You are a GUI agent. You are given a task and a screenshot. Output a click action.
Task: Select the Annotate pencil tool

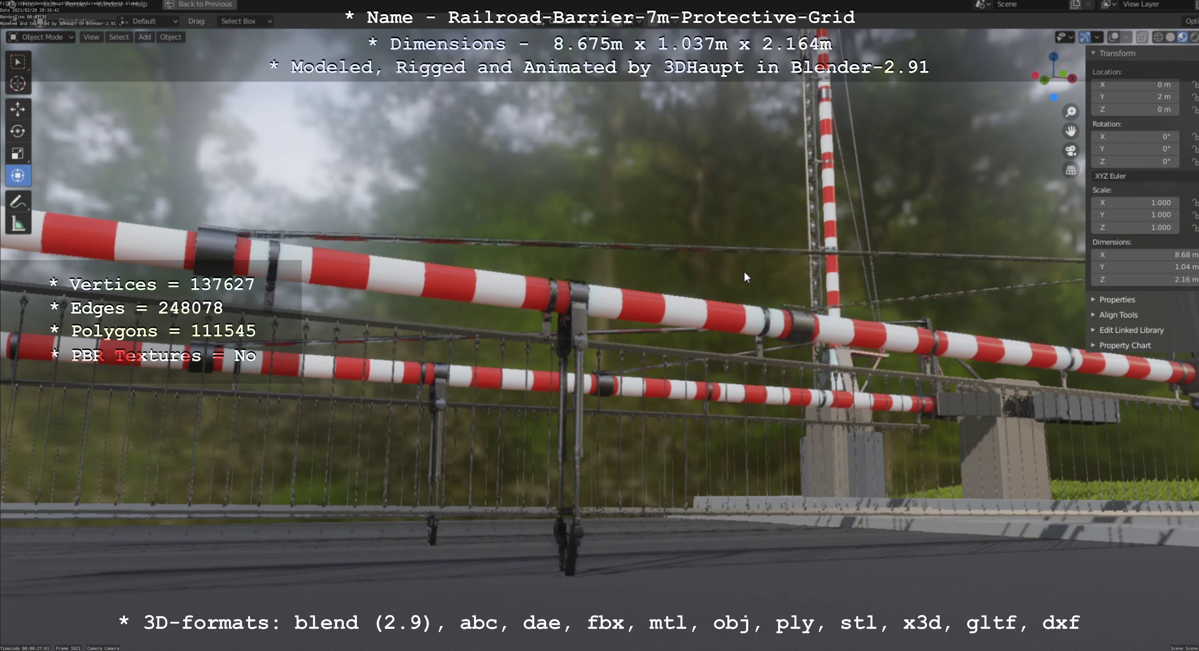coord(18,202)
